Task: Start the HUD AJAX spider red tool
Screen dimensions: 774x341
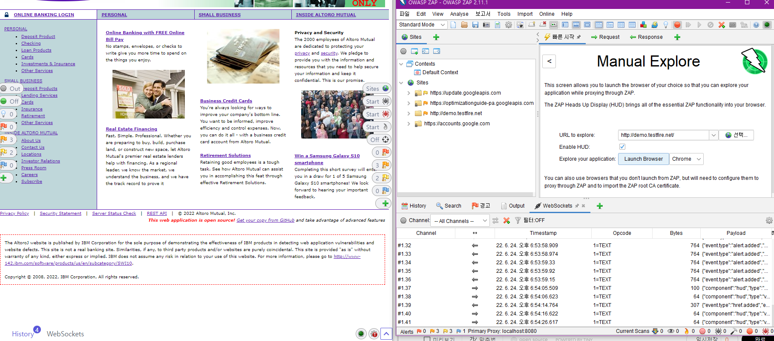Action: click(377, 114)
